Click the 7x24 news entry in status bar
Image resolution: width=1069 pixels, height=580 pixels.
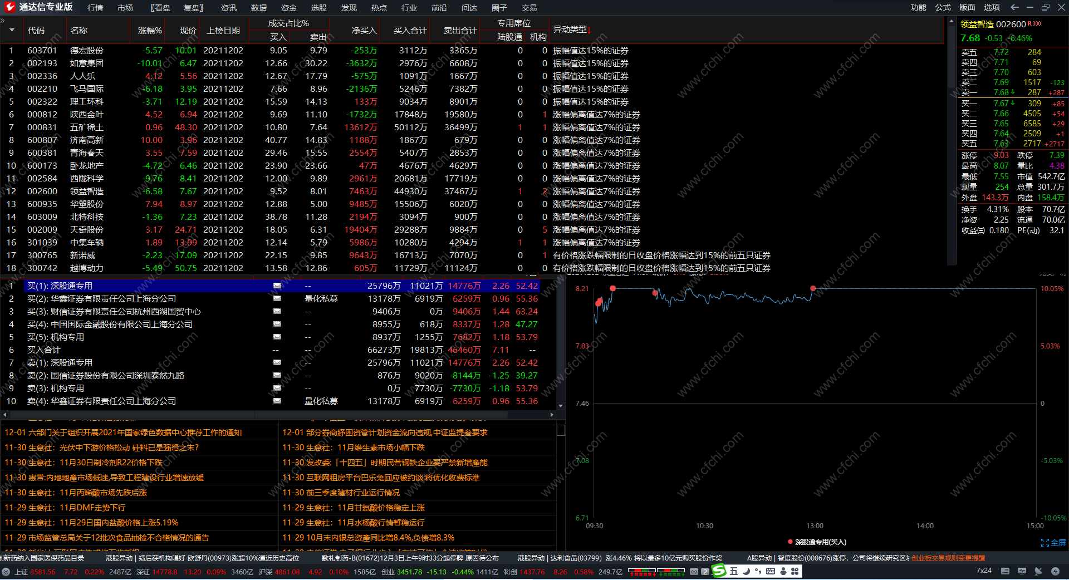coord(984,571)
